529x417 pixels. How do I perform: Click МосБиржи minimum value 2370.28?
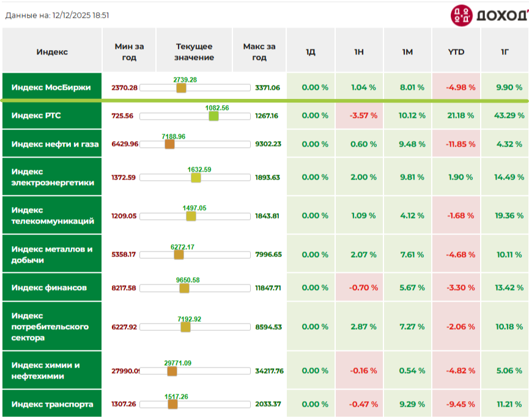tap(125, 88)
